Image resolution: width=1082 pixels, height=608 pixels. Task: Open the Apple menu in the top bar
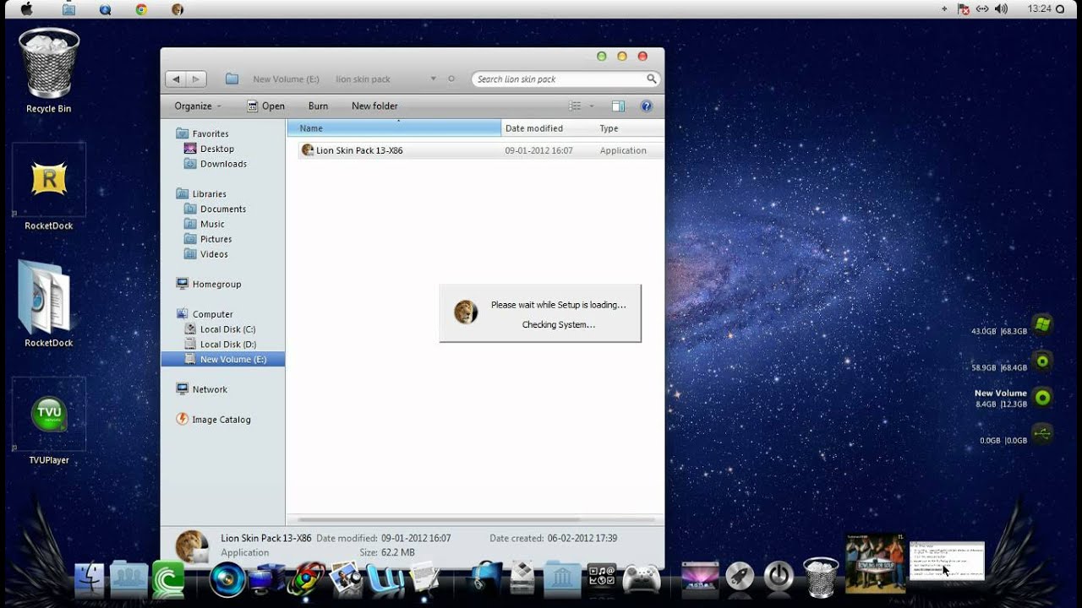(x=26, y=9)
